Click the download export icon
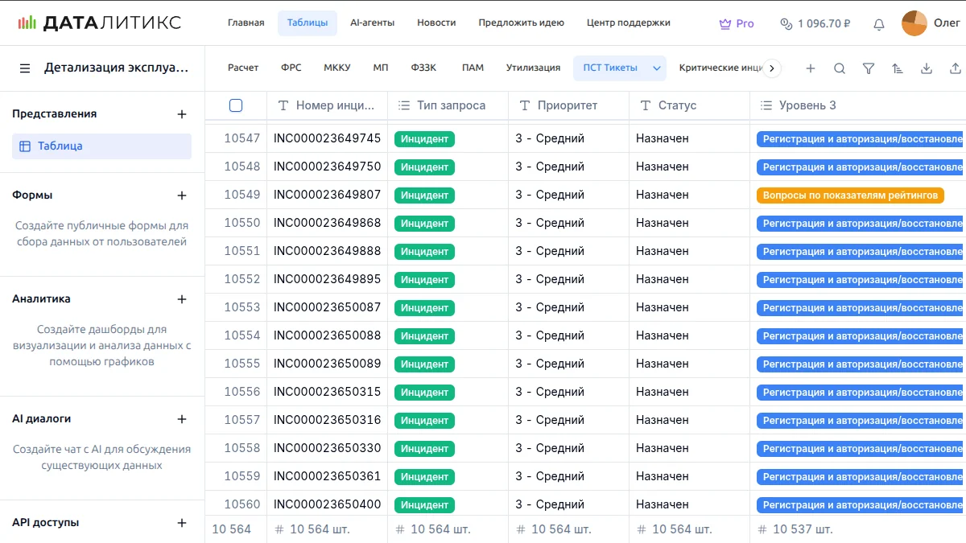This screenshot has height=543, width=966. (x=927, y=69)
